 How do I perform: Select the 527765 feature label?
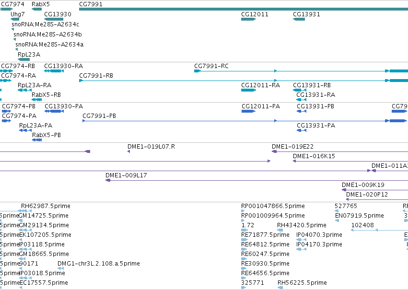346,206
